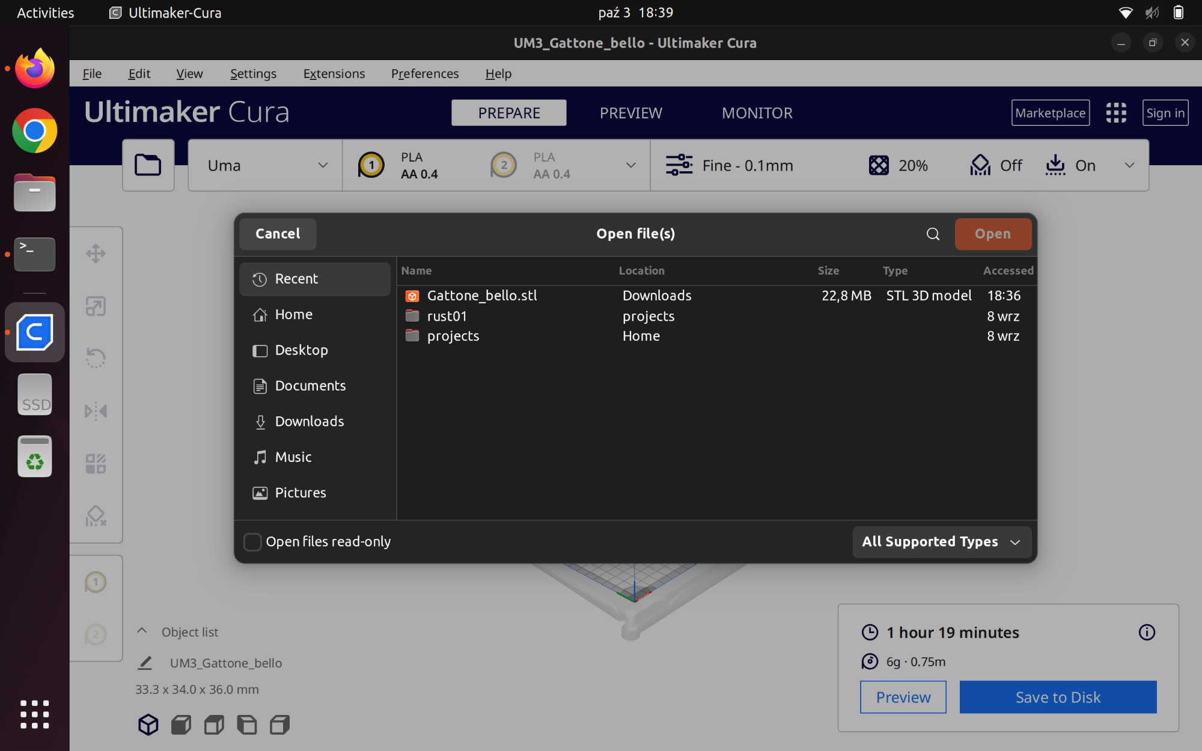Select the projects folder row
1202x751 pixels.
[717, 336]
